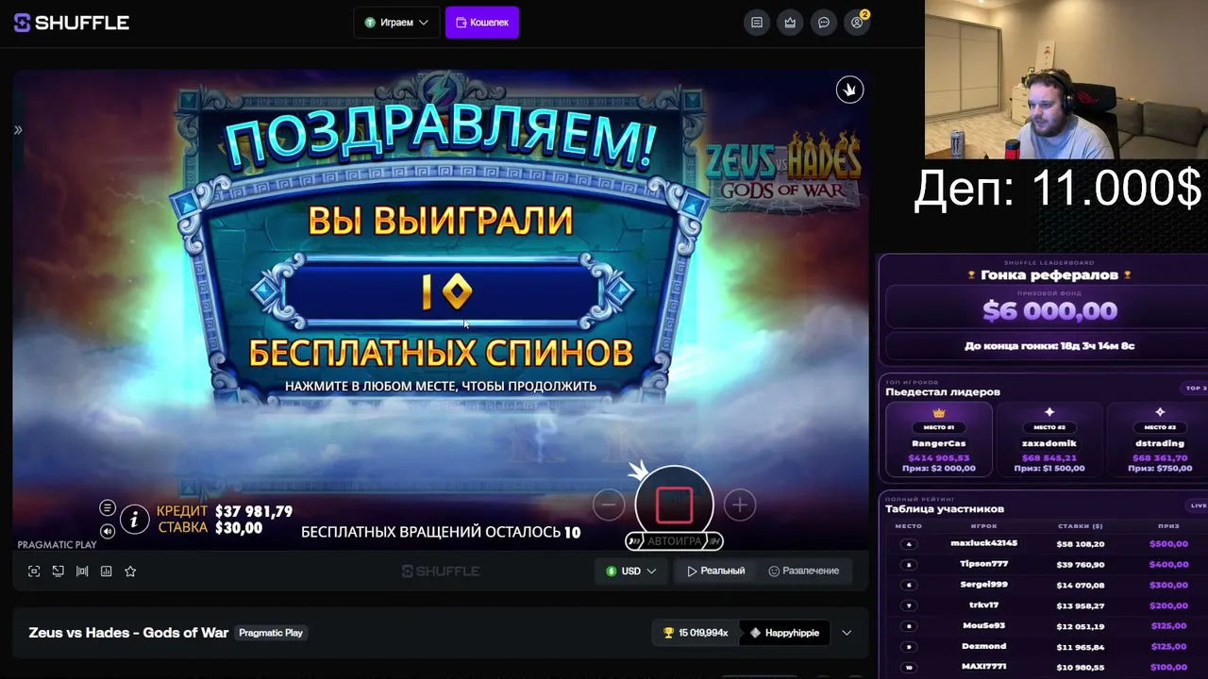The image size is (1208, 679).
Task: Click the СТАВКИ ($) column header
Action: [x=1080, y=526]
